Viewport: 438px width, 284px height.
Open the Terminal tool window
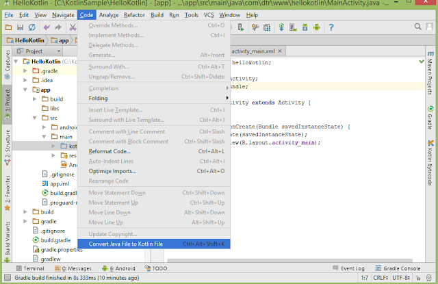pyautogui.click(x=30, y=268)
